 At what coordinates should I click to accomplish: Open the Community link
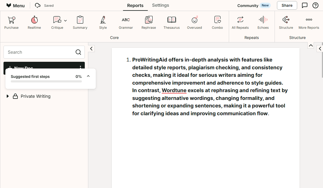coord(248,5)
